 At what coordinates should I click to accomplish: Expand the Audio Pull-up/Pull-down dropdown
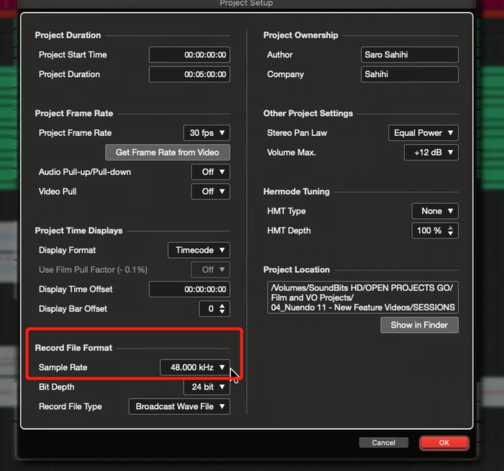(210, 172)
